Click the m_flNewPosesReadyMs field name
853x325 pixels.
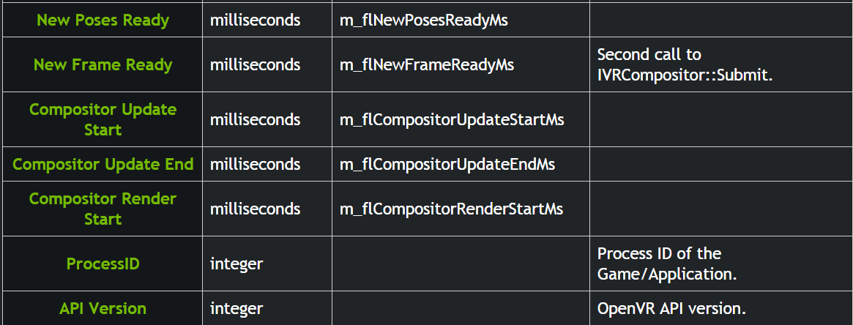(x=424, y=20)
